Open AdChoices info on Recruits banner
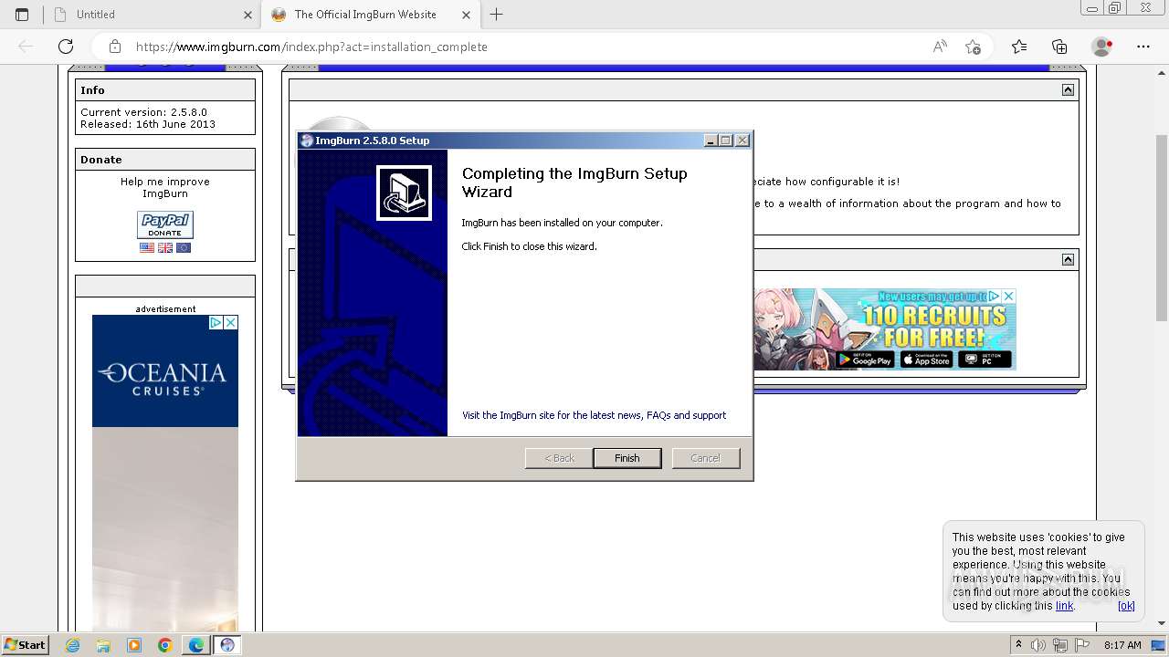Viewport: 1169px width, 657px height. tap(994, 297)
